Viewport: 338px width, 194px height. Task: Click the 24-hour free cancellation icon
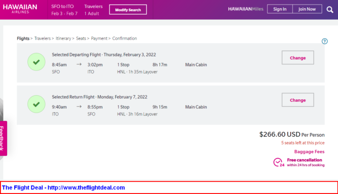point(278,162)
